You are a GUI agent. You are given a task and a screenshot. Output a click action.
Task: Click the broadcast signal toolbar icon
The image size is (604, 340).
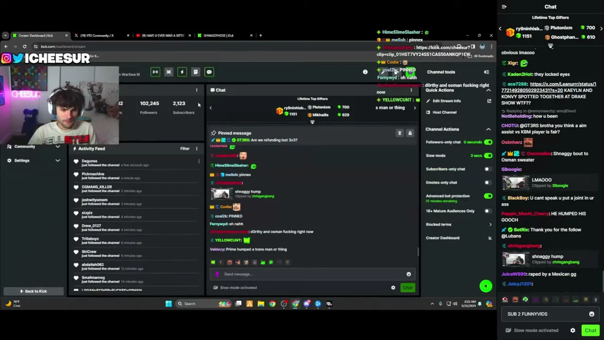click(155, 72)
